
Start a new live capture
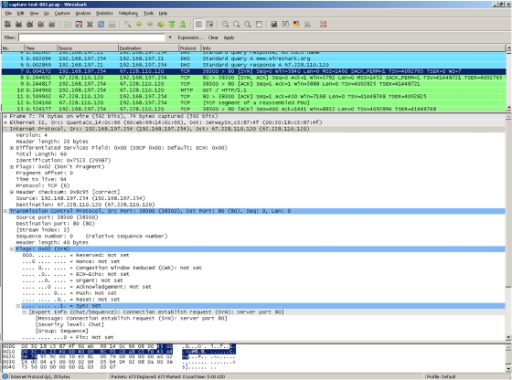click(29, 24)
